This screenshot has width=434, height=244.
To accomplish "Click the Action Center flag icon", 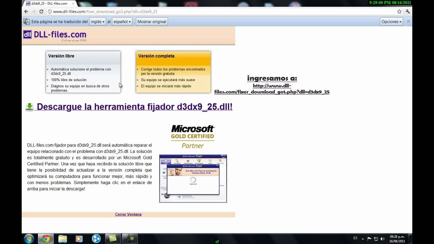I will [370, 239].
